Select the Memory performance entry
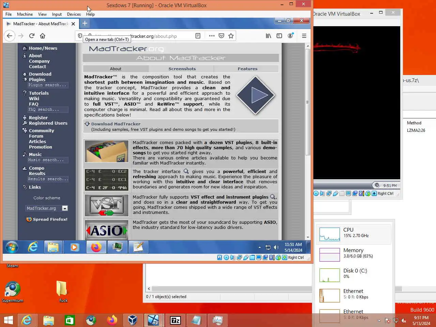The image size is (436, 327). tap(353, 254)
